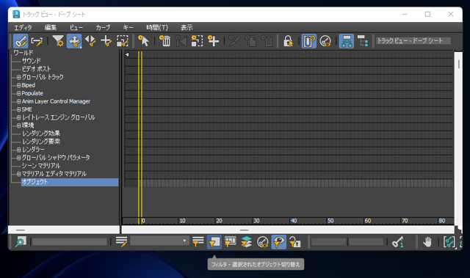The image size is (470, 278).
Task: Toggle Modify Subtree mode
Action: [x=347, y=41]
